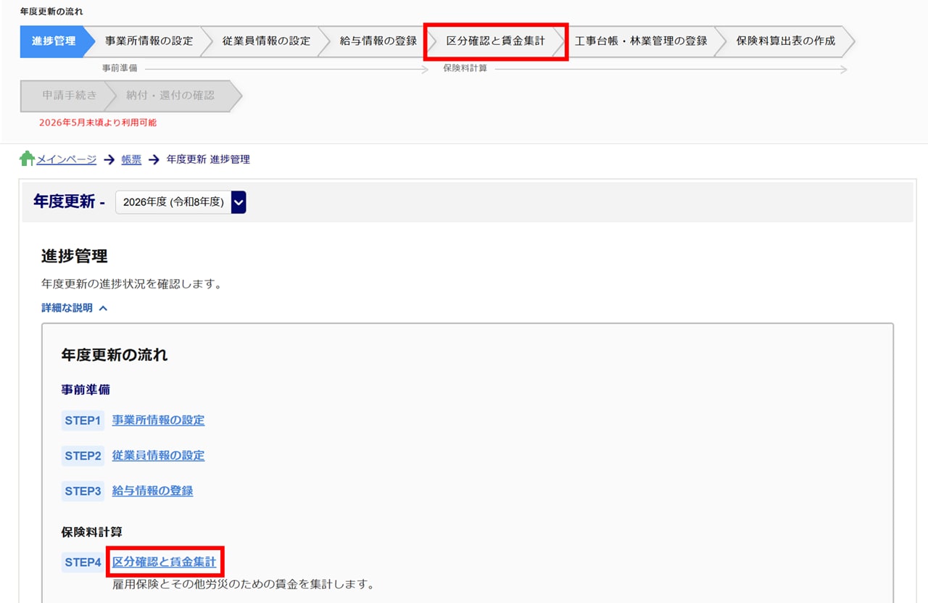The height and width of the screenshot is (603, 928).
Task: Open STEP2 従業員情報の設定 link
Action: pyautogui.click(x=158, y=456)
